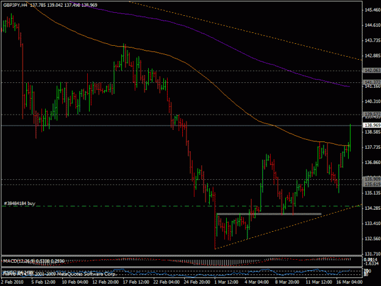Screen dimensions: 381x286
Task: Select the 139.572 horizontal level price tag
Action: tap(372, 114)
